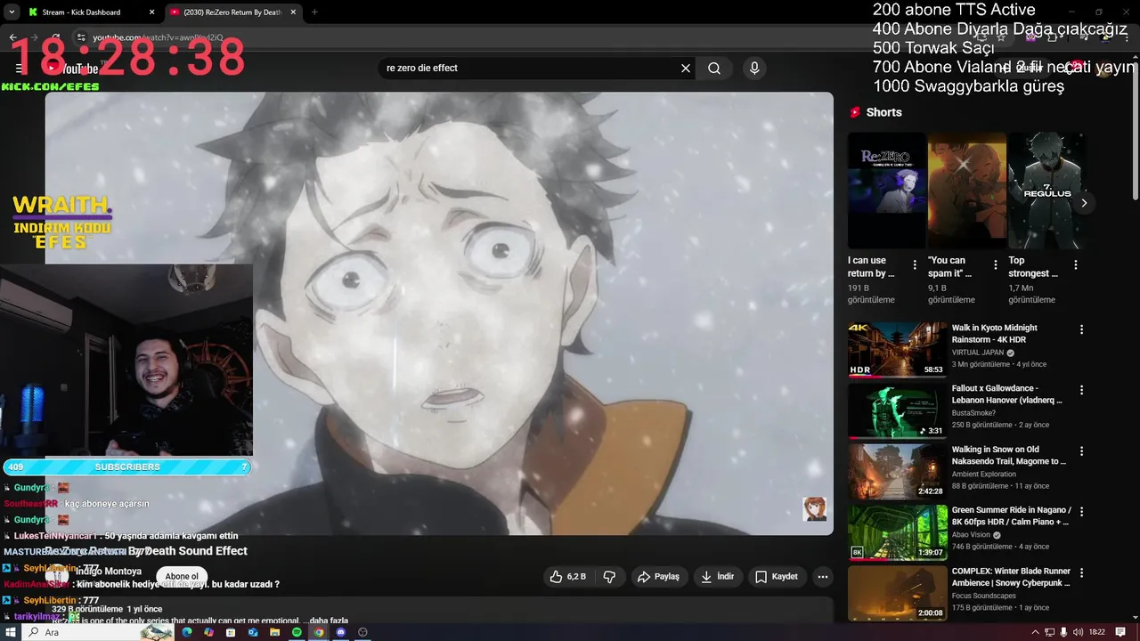The height and width of the screenshot is (641, 1140).
Task: Click the İndir download button
Action: 717,577
